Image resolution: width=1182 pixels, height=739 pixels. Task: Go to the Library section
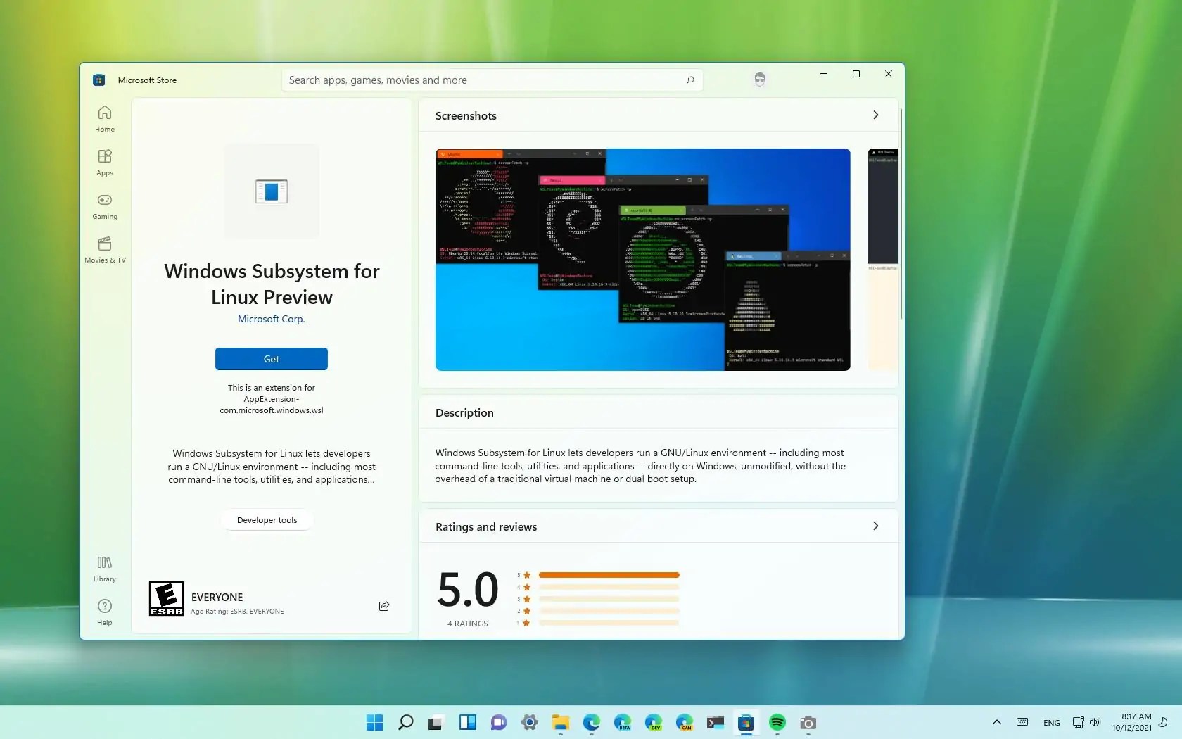tap(105, 569)
